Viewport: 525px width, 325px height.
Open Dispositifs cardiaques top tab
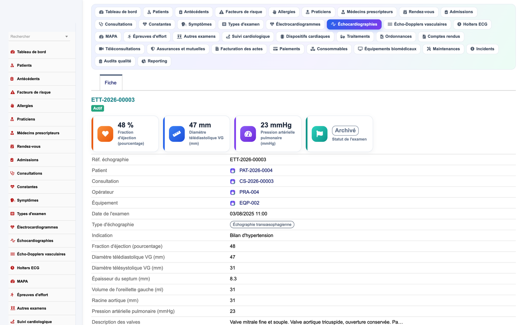click(x=305, y=36)
